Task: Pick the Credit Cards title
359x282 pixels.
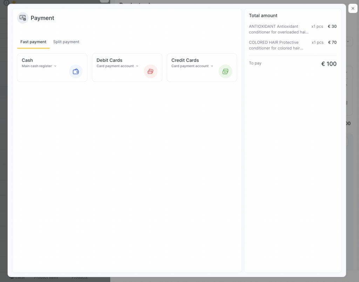Action: click(185, 60)
